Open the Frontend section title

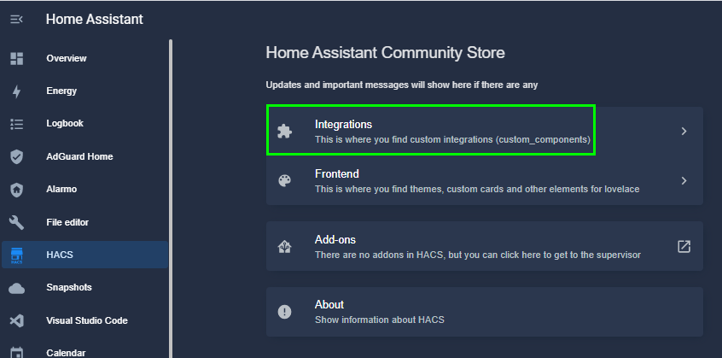pyautogui.click(x=337, y=173)
